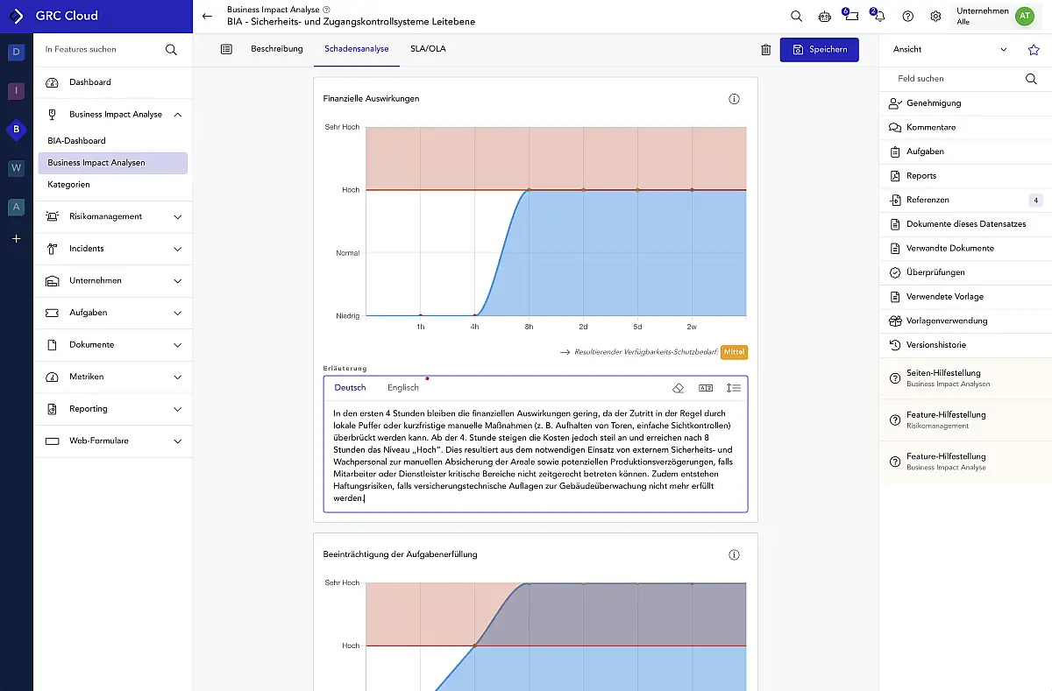Switch to the Beschreibung tab

pyautogui.click(x=276, y=49)
